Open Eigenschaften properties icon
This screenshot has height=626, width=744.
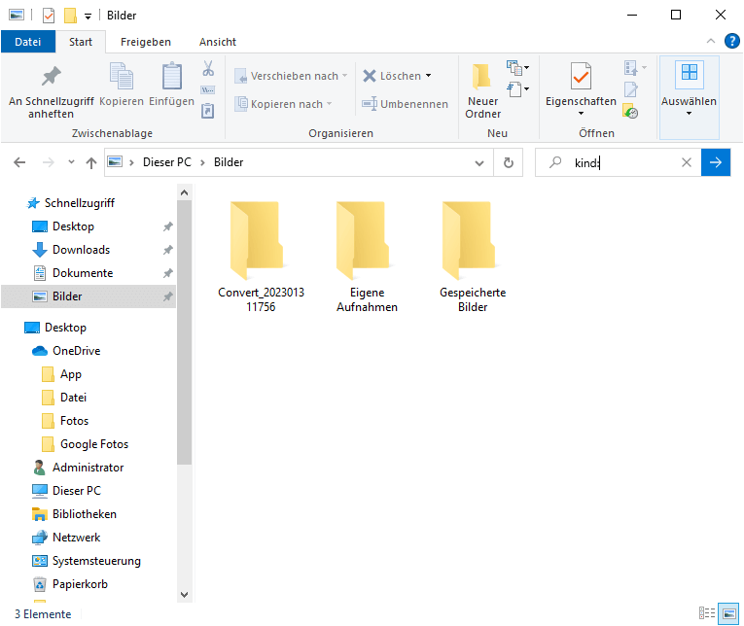(x=581, y=77)
